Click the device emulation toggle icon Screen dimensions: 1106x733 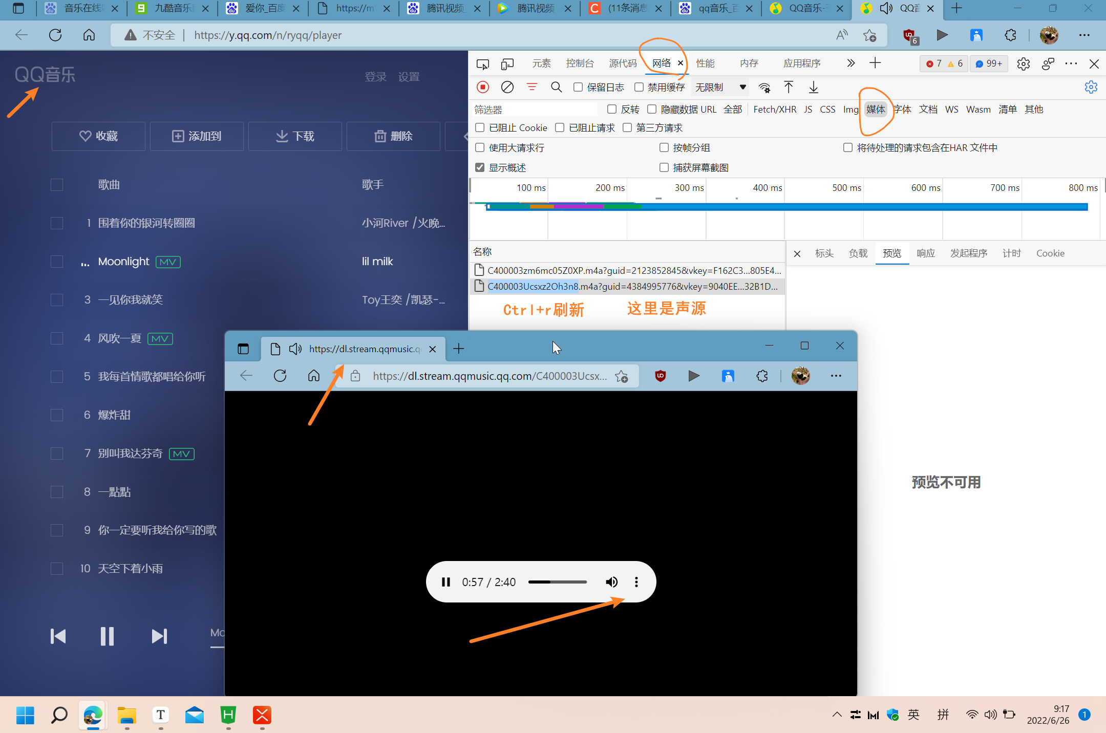[507, 63]
